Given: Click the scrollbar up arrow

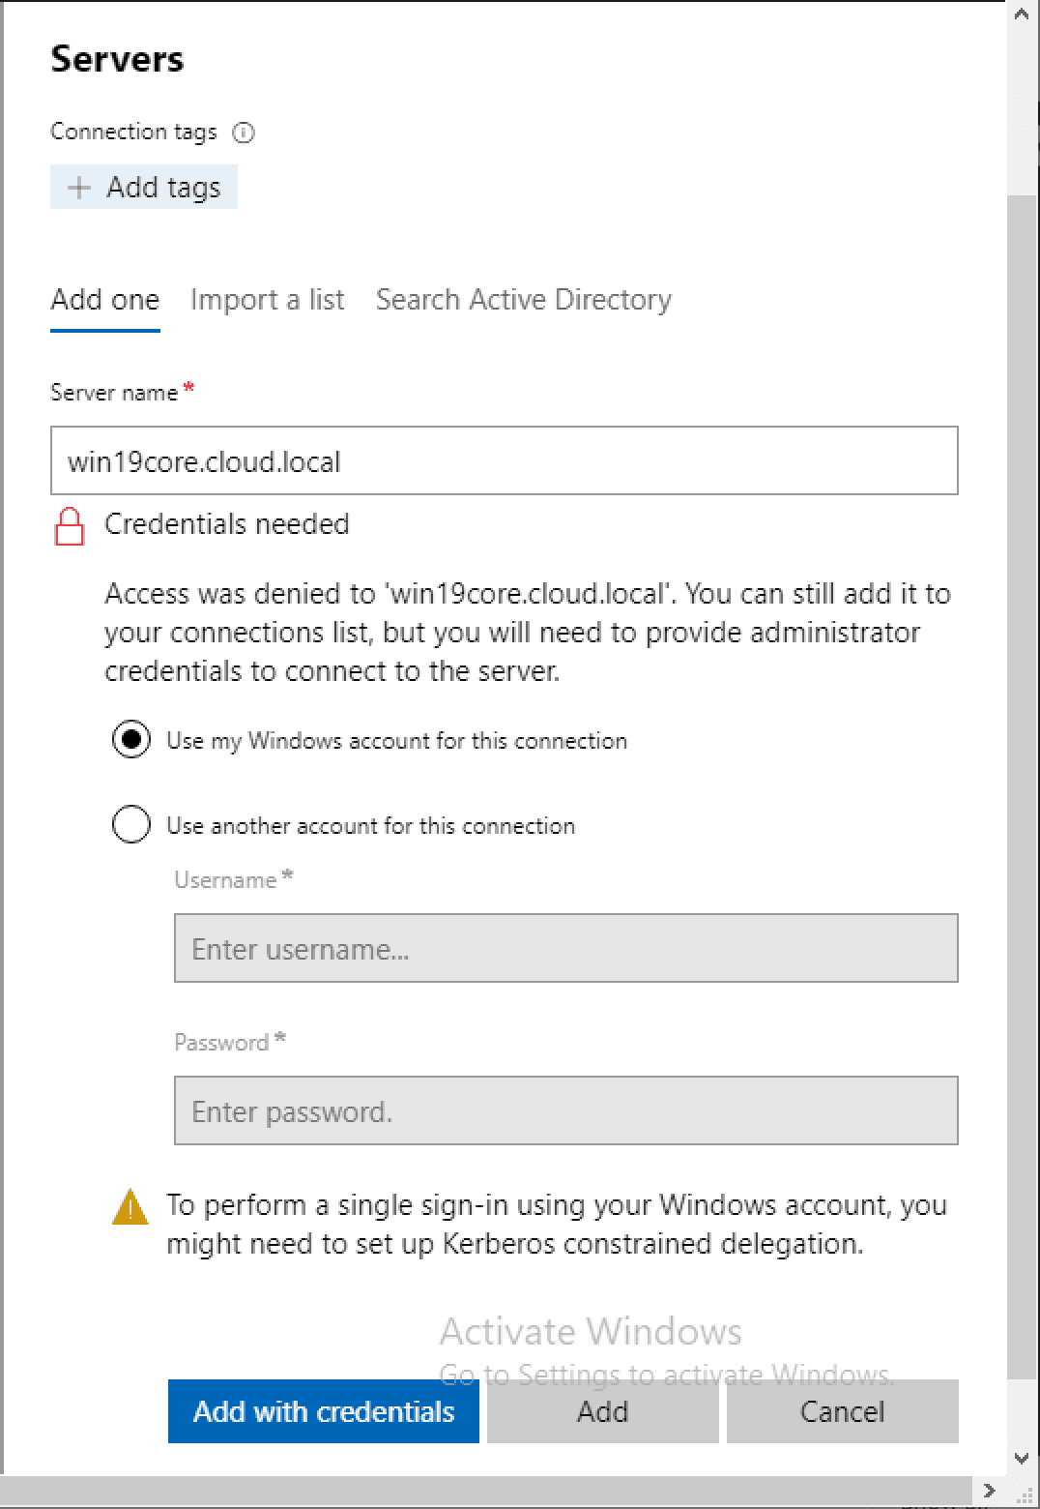Looking at the screenshot, I should tap(1022, 15).
